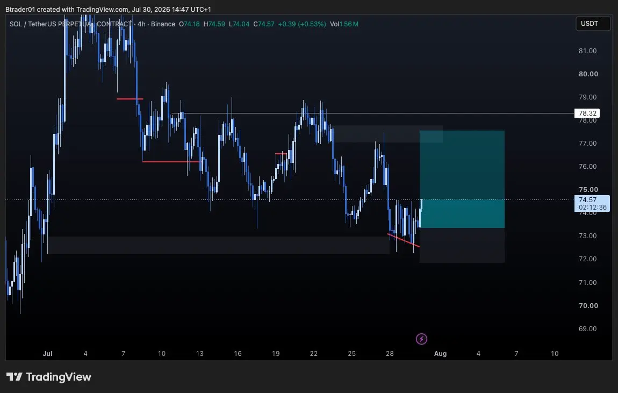Click the 4h interval label

(141, 24)
